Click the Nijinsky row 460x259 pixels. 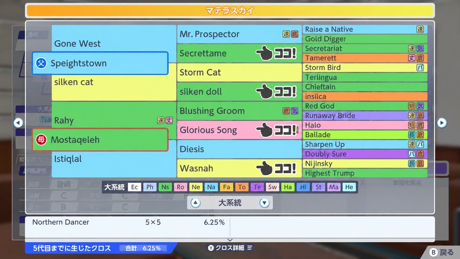click(364, 163)
